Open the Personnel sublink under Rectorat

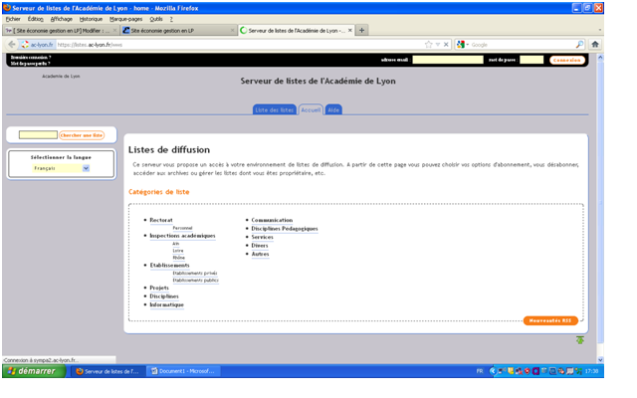click(x=182, y=228)
